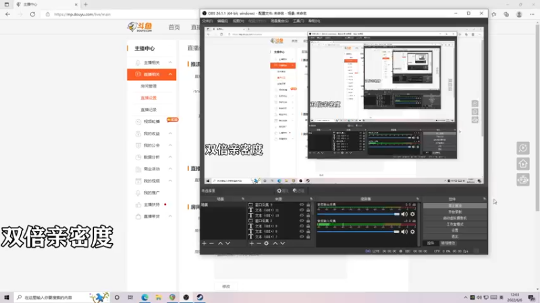Open Windows Start menu
540x303 pixels.
(x=7, y=297)
